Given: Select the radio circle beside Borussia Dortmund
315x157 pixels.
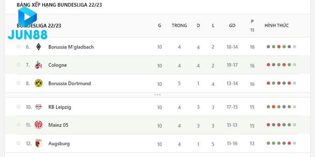Looking at the screenshot, I should coord(19,83).
